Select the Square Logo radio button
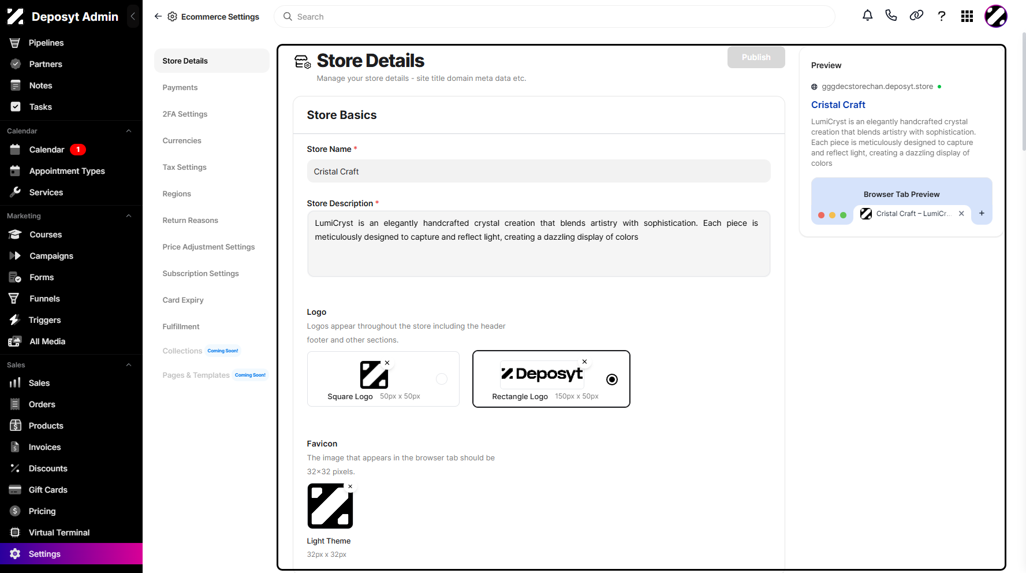 [x=442, y=379]
